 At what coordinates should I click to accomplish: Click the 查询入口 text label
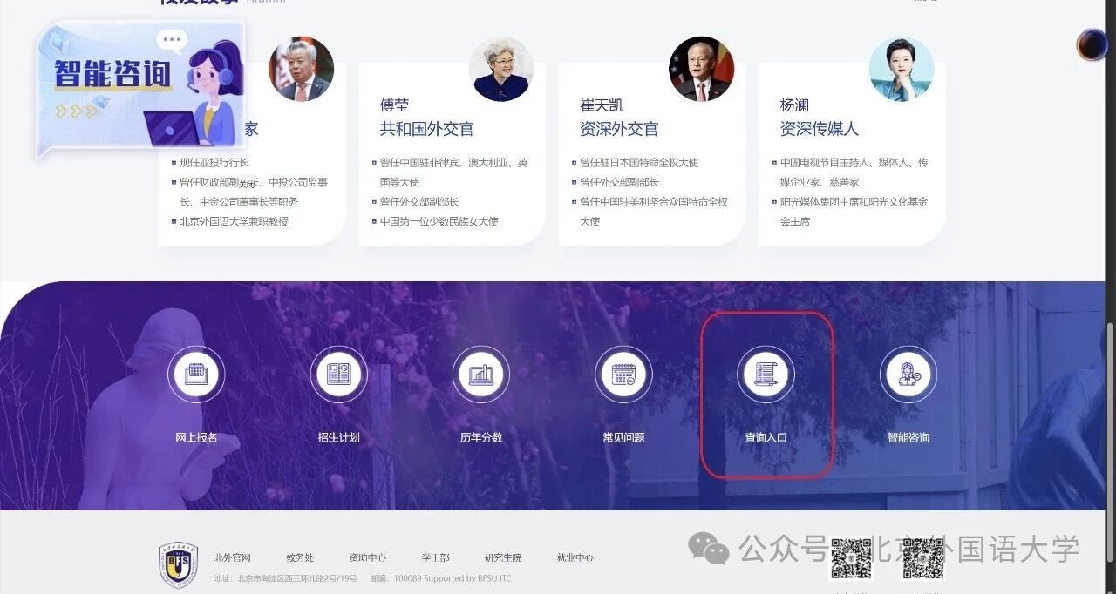point(766,437)
